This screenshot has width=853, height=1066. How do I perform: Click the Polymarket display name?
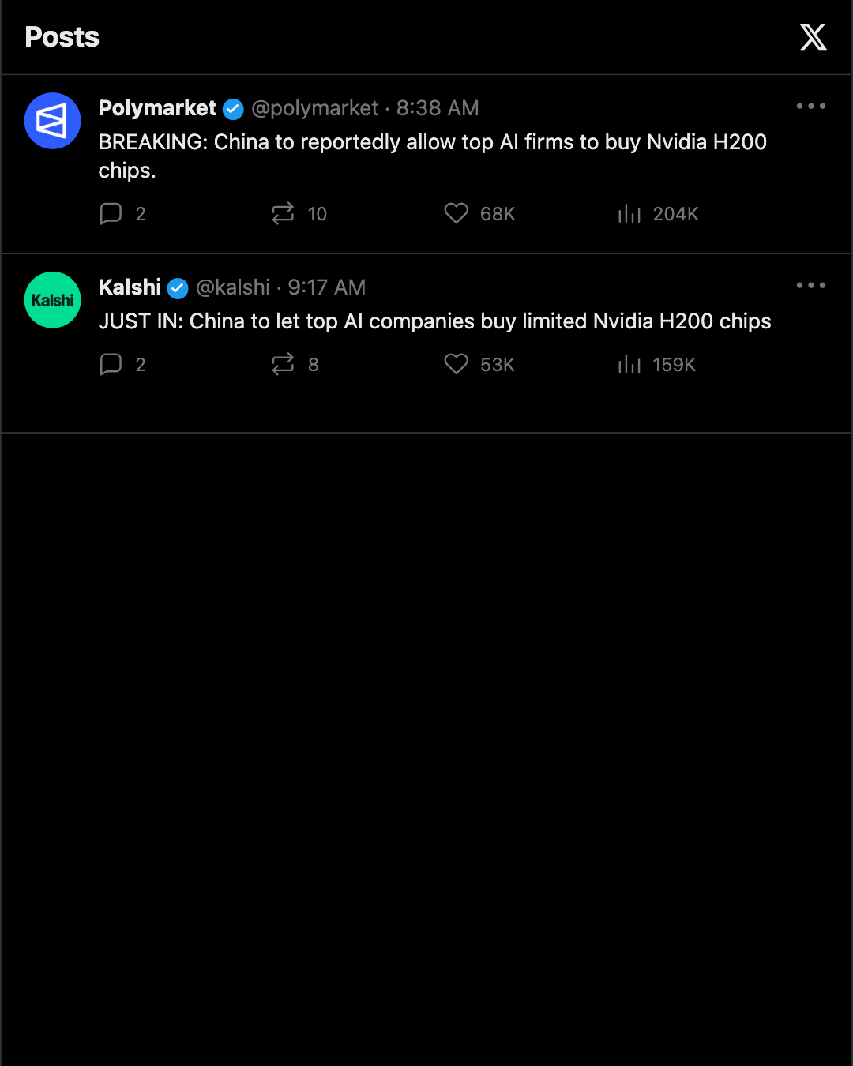(157, 108)
